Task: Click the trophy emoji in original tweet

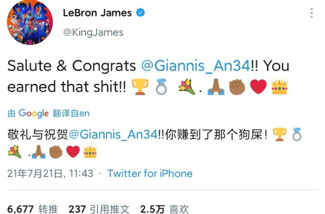Action: 140,87
